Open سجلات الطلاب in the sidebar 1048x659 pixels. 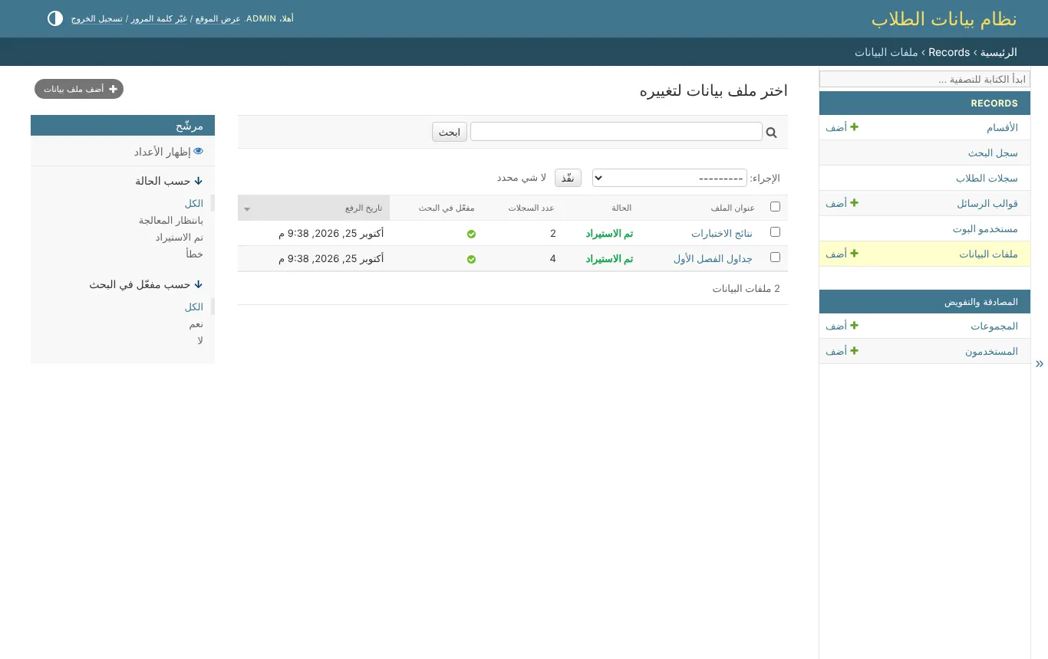pyautogui.click(x=987, y=178)
